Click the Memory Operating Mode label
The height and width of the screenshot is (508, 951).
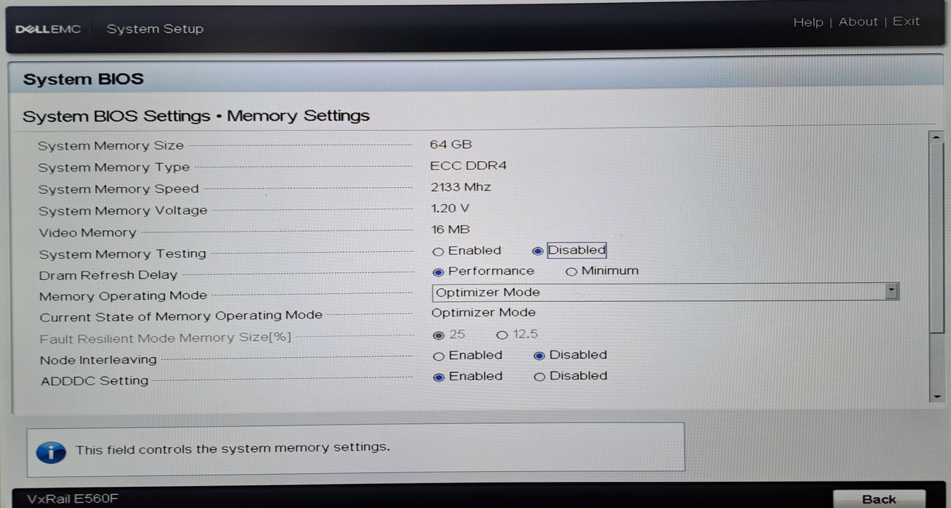(123, 296)
